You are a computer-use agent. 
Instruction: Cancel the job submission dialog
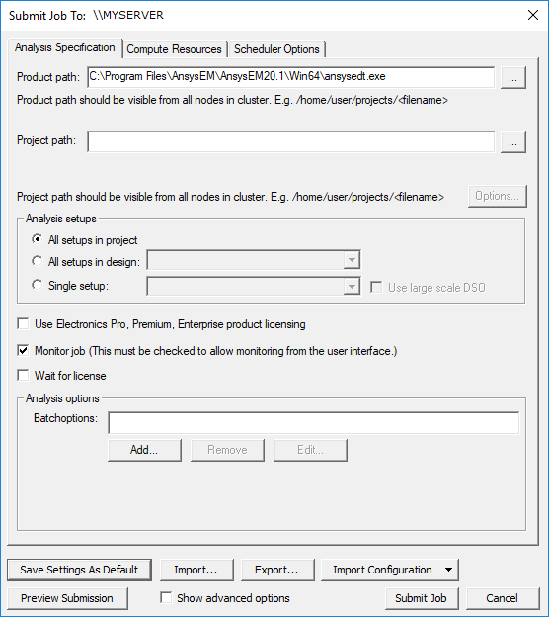click(503, 598)
